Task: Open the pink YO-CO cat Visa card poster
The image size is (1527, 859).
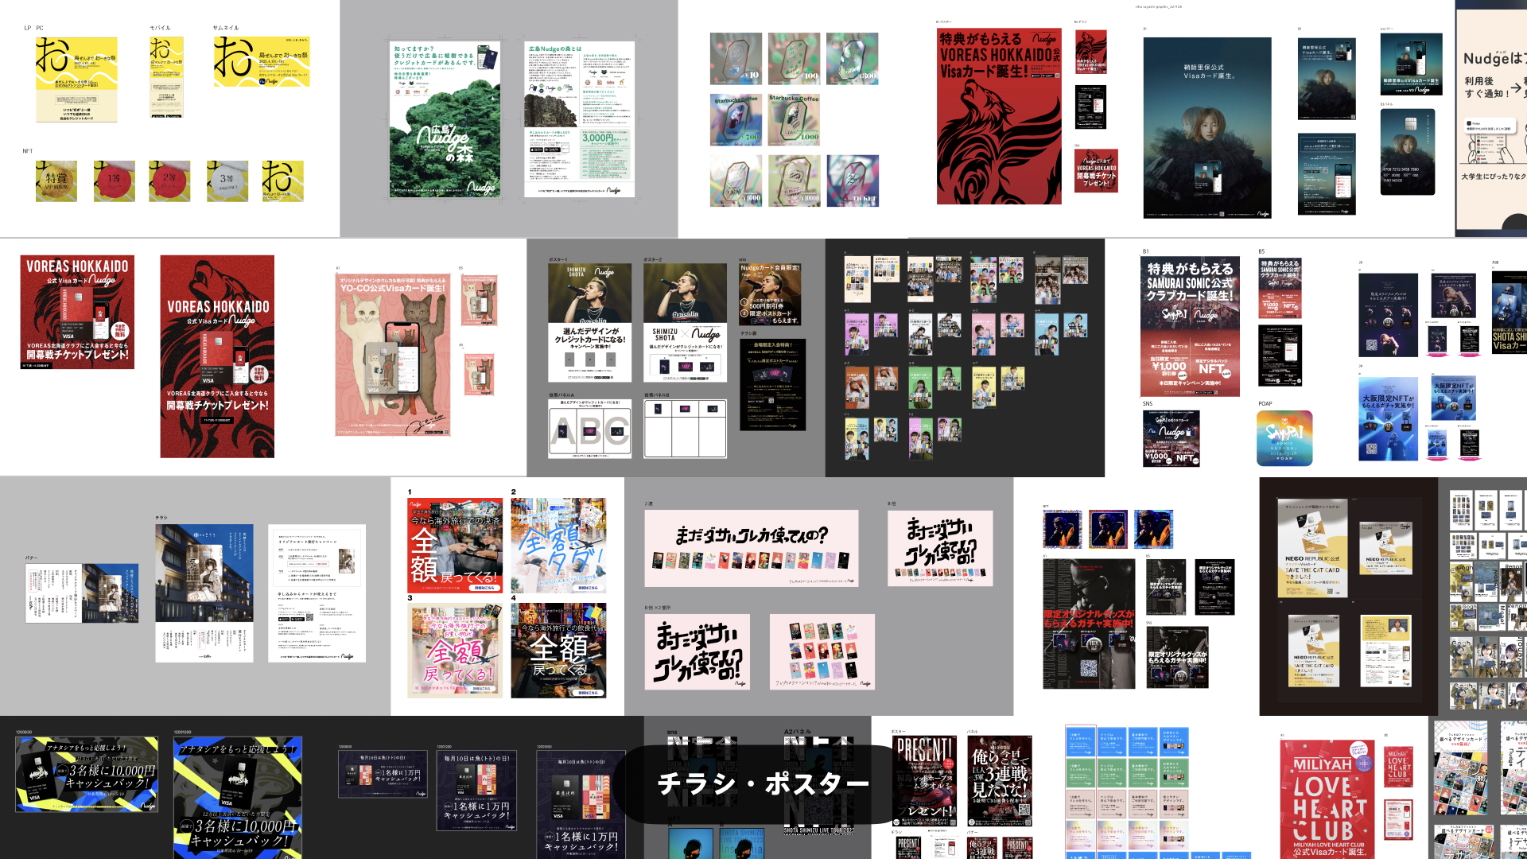Action: [x=392, y=356]
